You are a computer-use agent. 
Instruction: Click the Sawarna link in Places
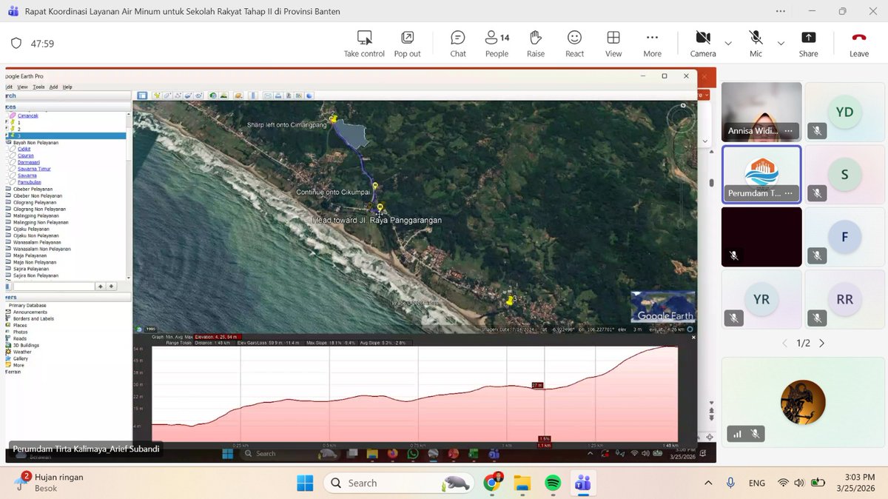[27, 175]
